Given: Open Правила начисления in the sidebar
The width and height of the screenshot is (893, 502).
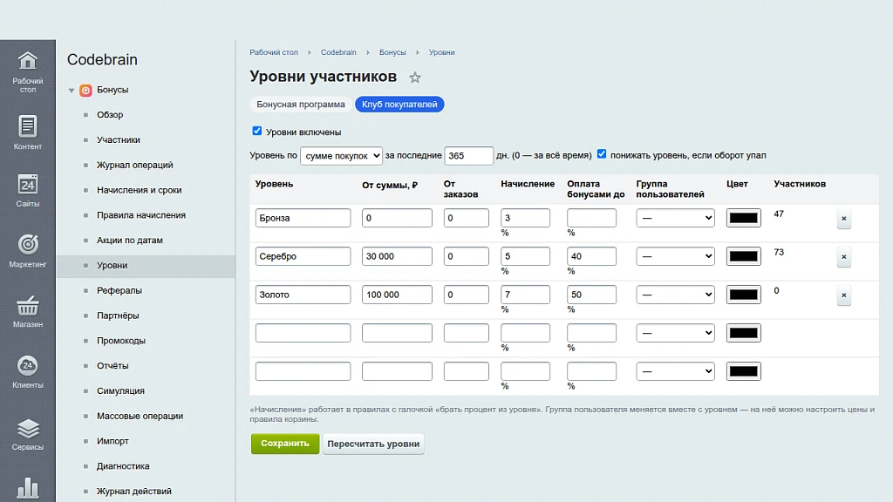Looking at the screenshot, I should [141, 215].
